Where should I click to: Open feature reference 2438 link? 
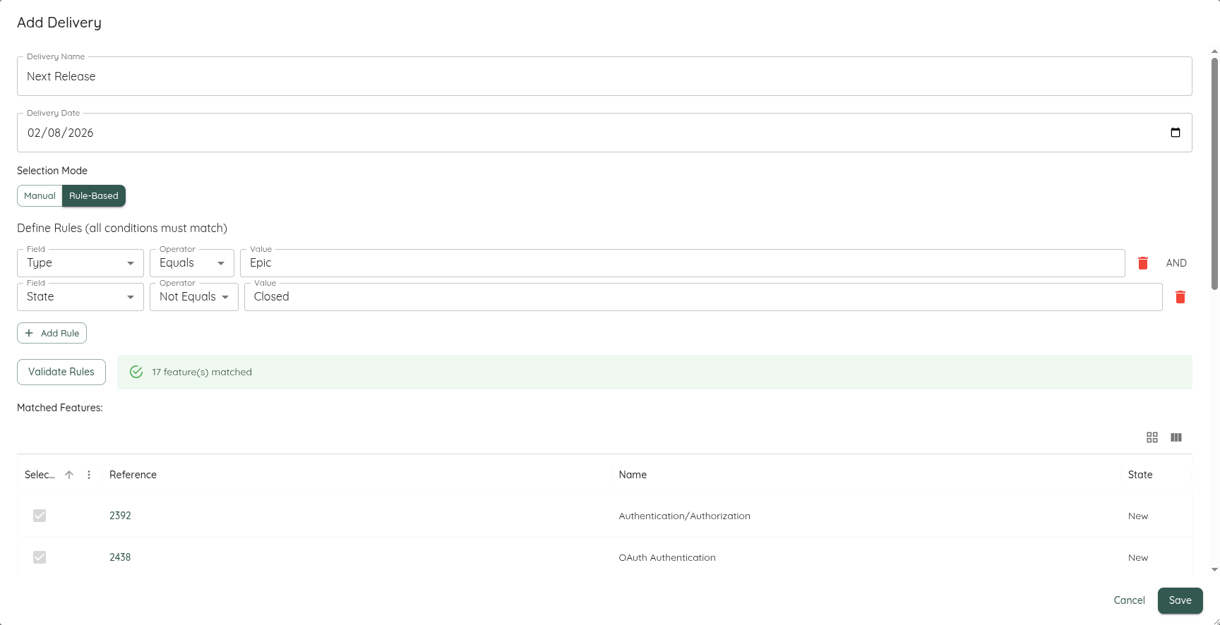click(x=120, y=557)
